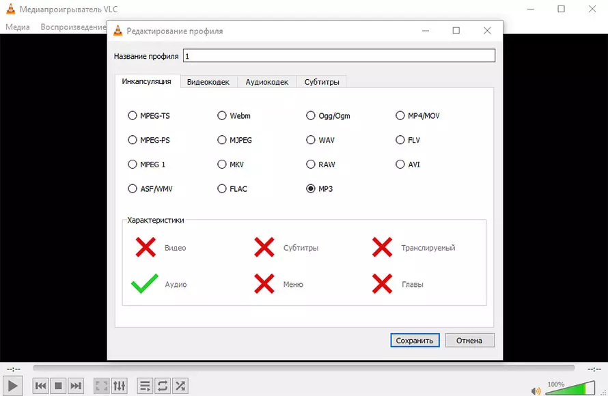This screenshot has height=396, width=608.
Task: Open the Субтитры tab
Action: 322,82
